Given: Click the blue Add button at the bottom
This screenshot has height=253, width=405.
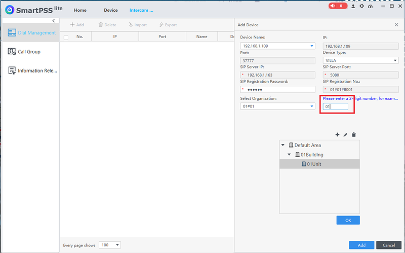Looking at the screenshot, I should (361, 245).
